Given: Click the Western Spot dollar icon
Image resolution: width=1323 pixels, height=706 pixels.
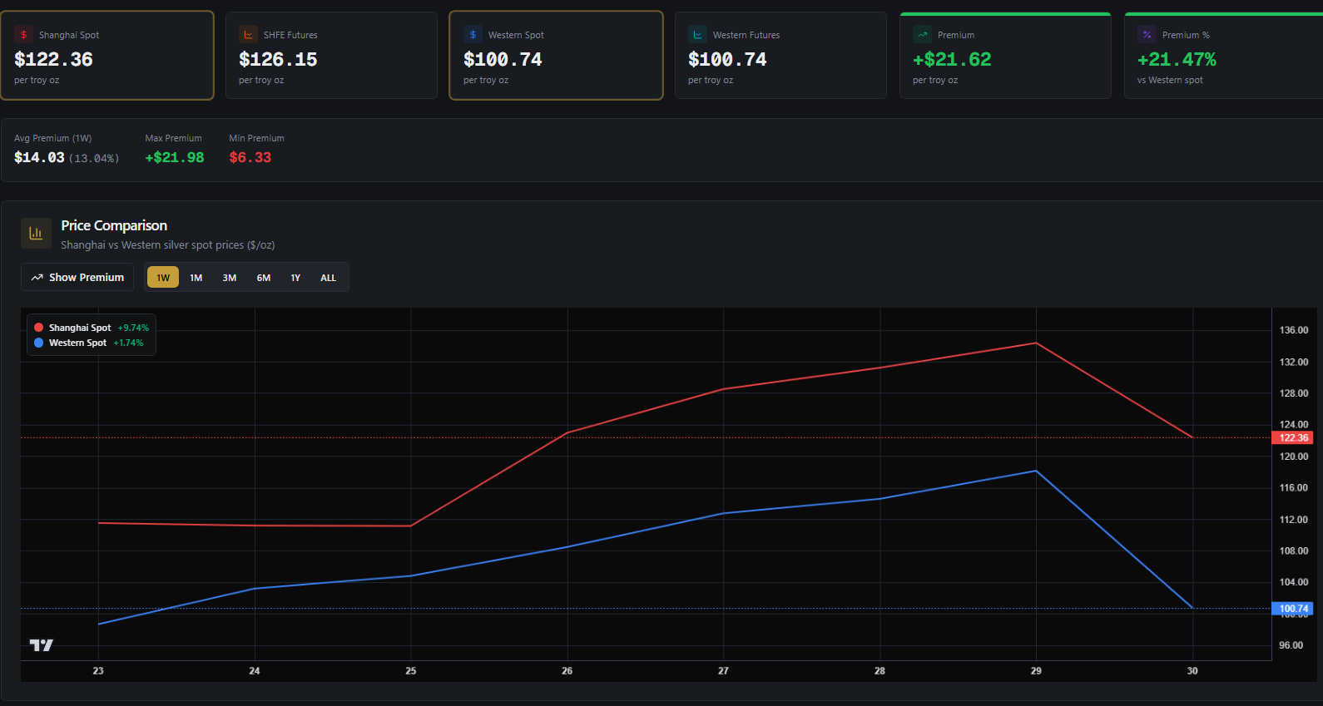Looking at the screenshot, I should point(473,35).
